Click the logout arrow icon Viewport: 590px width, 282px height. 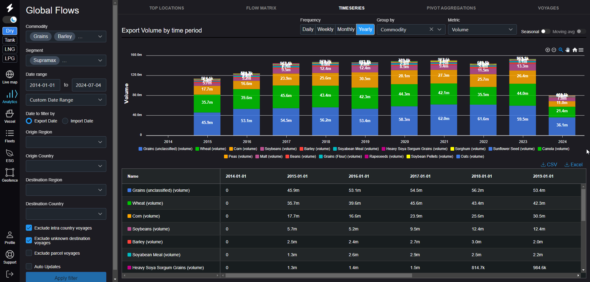coord(10,274)
